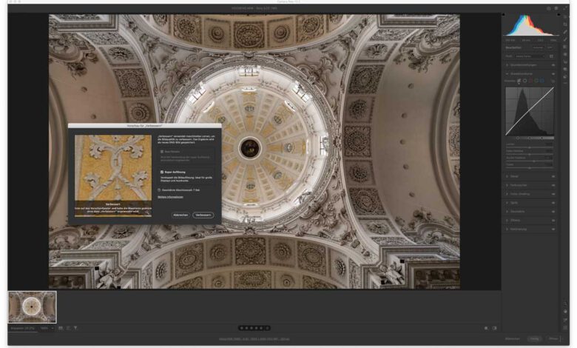Select the Spot Removal healing brush tool
The width and height of the screenshot is (577, 348).
click(565, 32)
